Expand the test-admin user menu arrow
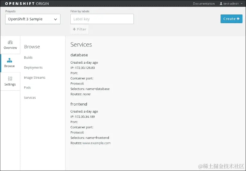Image resolution: width=246 pixels, height=171 pixels. [242, 3]
